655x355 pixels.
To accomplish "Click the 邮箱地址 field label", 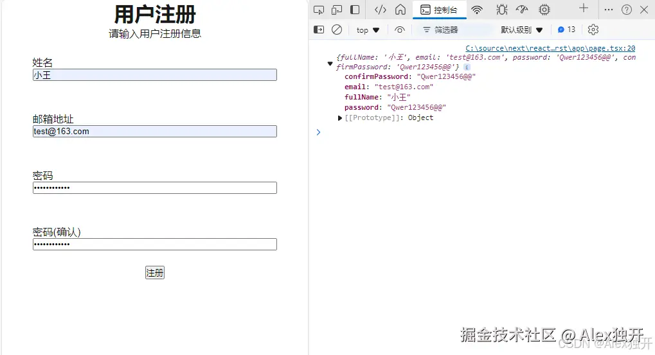I will (x=53, y=119).
